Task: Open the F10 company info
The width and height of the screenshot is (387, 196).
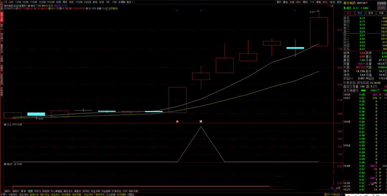Action: tap(312, 2)
